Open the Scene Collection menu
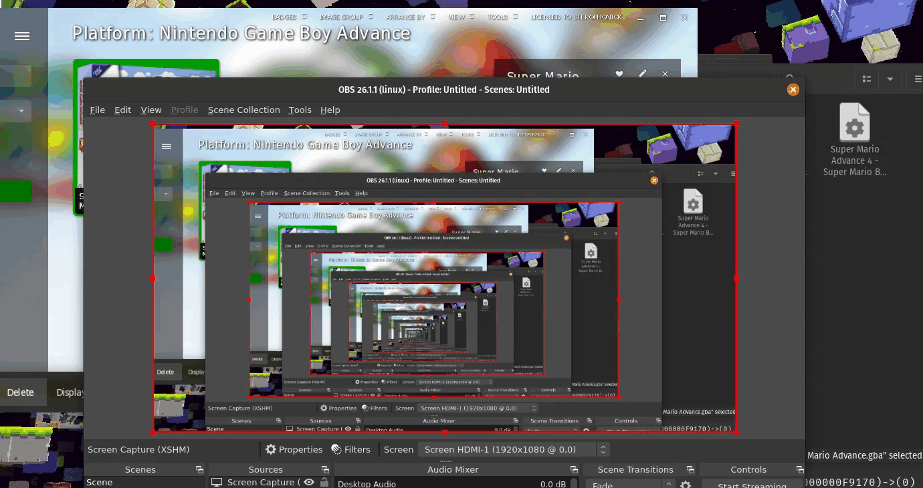Image resolution: width=923 pixels, height=488 pixels. point(243,110)
